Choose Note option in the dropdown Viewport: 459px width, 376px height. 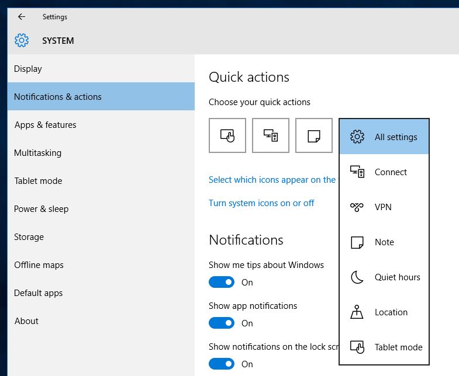click(x=384, y=242)
